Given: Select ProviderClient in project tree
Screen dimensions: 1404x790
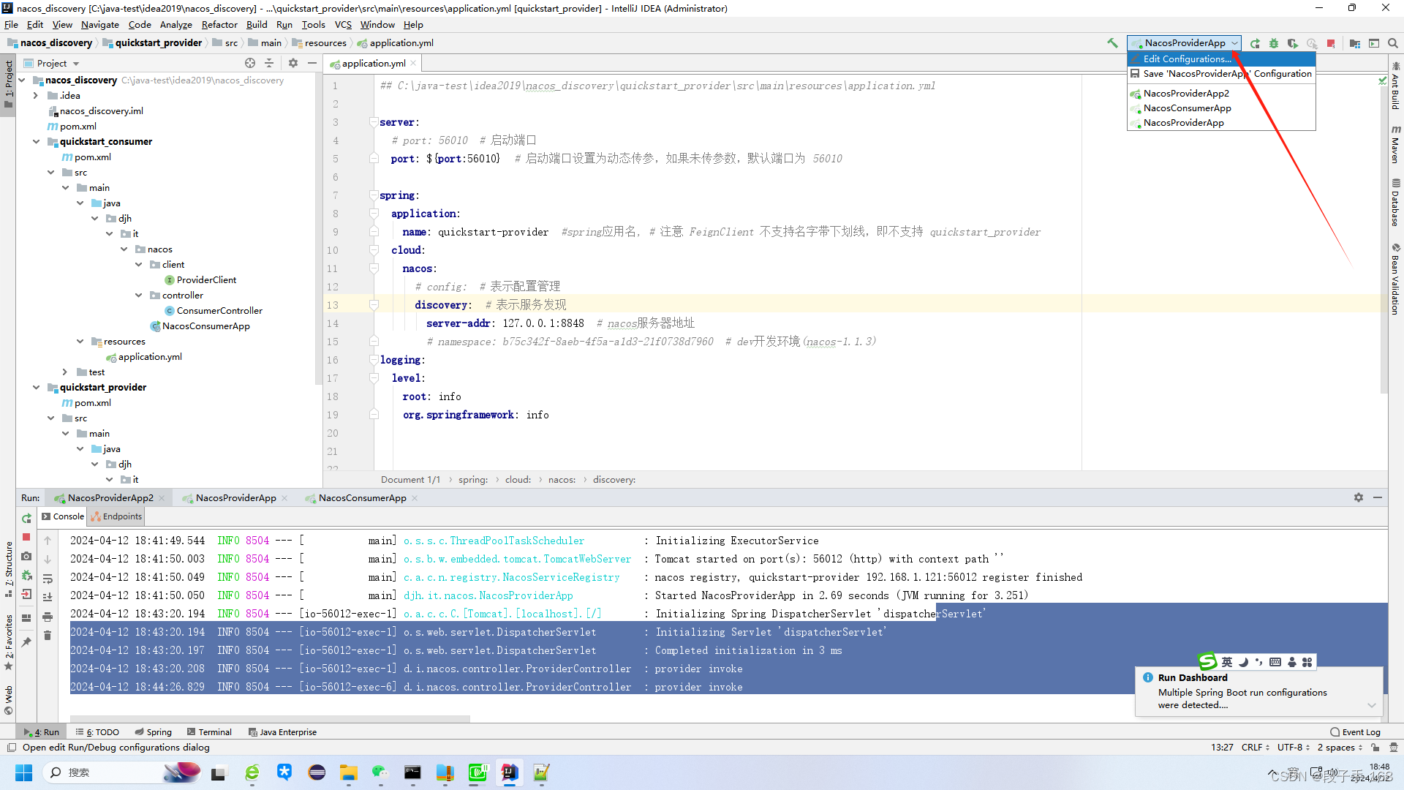Looking at the screenshot, I should [206, 280].
